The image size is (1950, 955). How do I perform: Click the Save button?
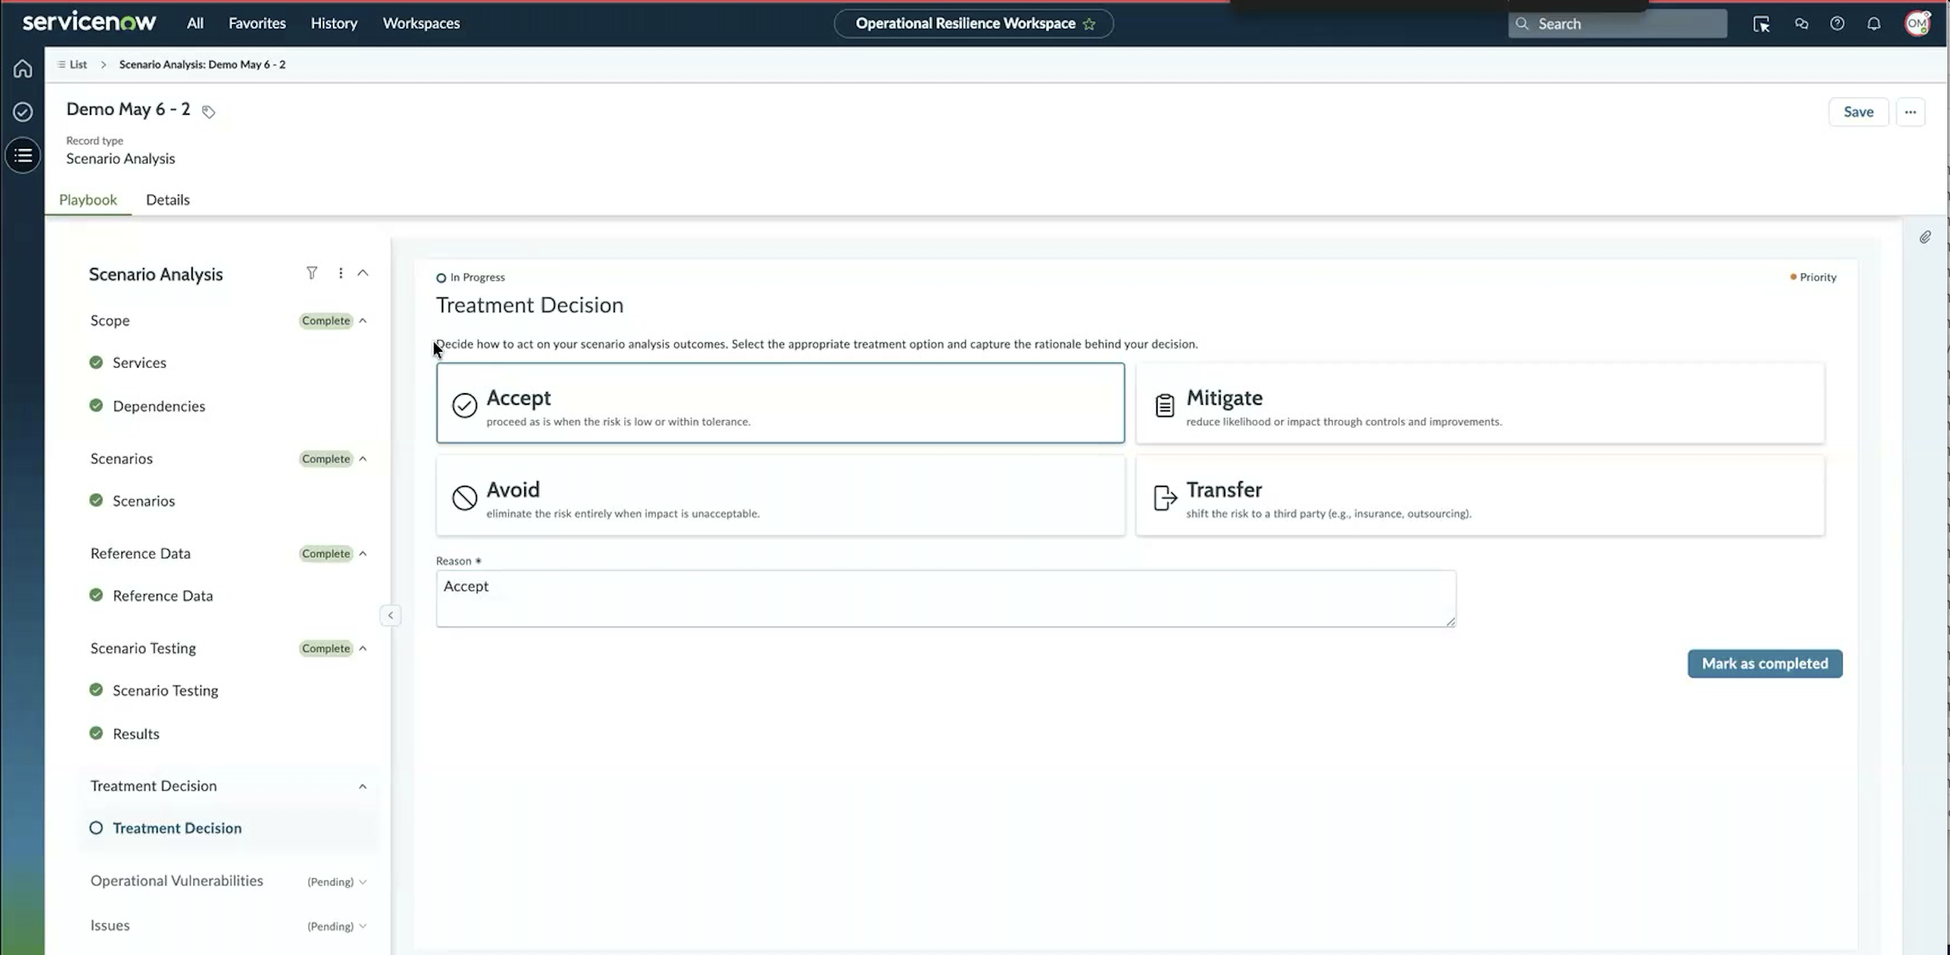(x=1859, y=112)
